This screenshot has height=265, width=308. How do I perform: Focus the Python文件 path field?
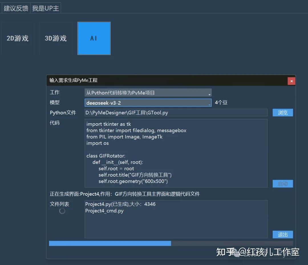tap(176, 113)
